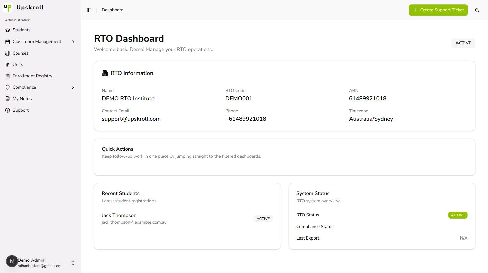The width and height of the screenshot is (488, 273).
Task: Click the Last Export N/A value
Action: click(x=464, y=238)
